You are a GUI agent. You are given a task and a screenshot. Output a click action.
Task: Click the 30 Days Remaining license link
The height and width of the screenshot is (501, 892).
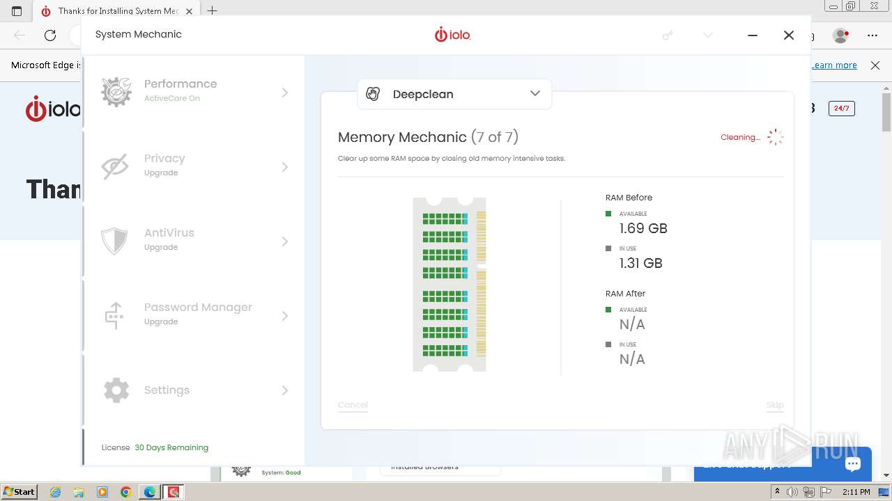171,447
